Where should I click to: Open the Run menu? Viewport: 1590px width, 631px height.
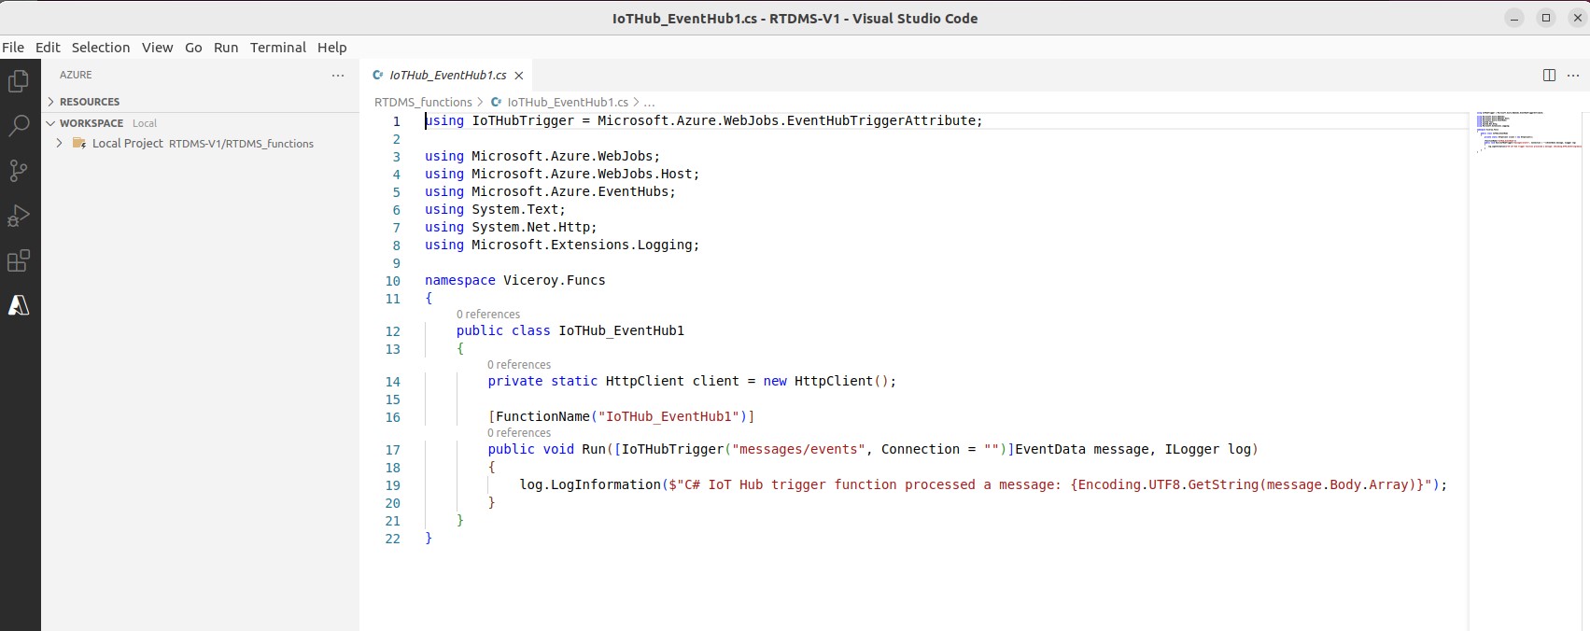(x=226, y=48)
